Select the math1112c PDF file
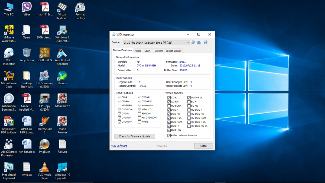The width and height of the screenshot is (325, 183). pyautogui.click(x=44, y=9)
